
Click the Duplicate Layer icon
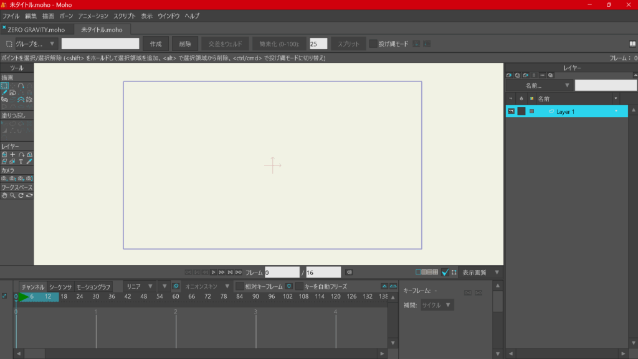coord(517,75)
